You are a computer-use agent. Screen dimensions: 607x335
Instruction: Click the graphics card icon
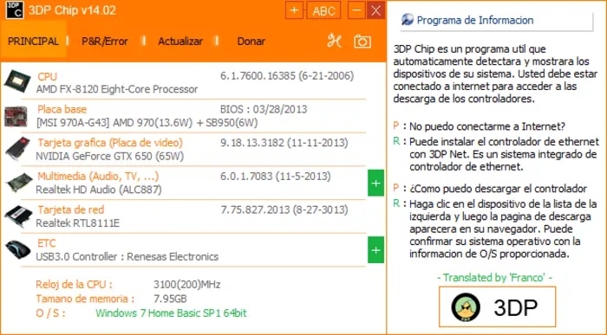[18, 148]
